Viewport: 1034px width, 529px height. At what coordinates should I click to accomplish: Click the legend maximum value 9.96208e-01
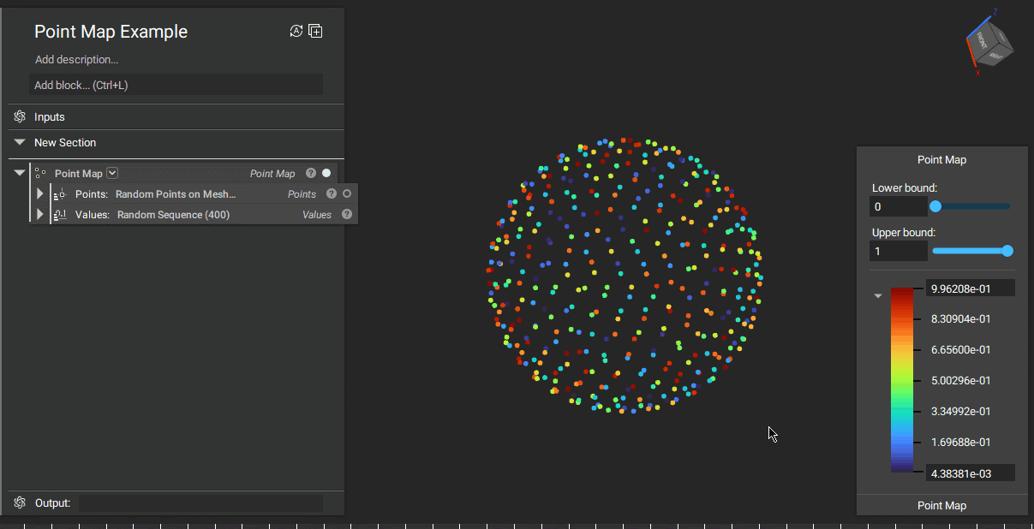pos(970,288)
